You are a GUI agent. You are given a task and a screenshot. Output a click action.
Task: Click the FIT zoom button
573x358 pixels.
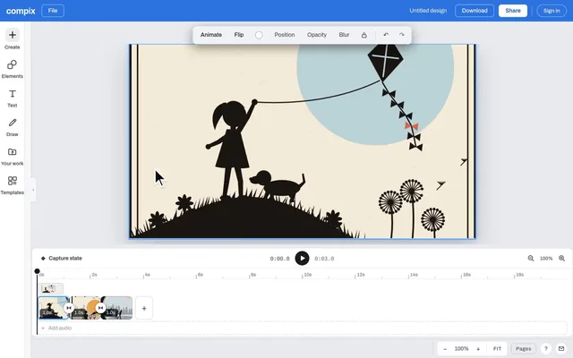[x=497, y=349]
